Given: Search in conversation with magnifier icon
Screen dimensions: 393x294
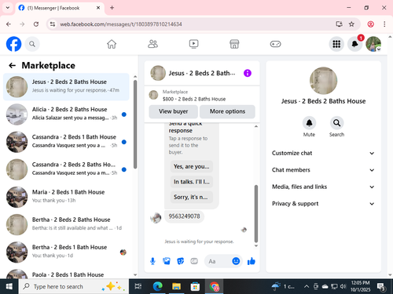Looking at the screenshot, I should pos(336,123).
